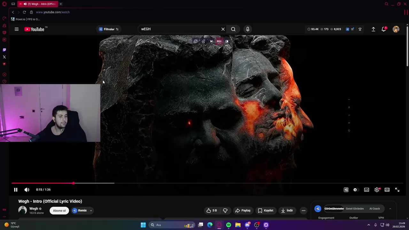
Task: Download the video with İndir
Action: [x=287, y=211]
